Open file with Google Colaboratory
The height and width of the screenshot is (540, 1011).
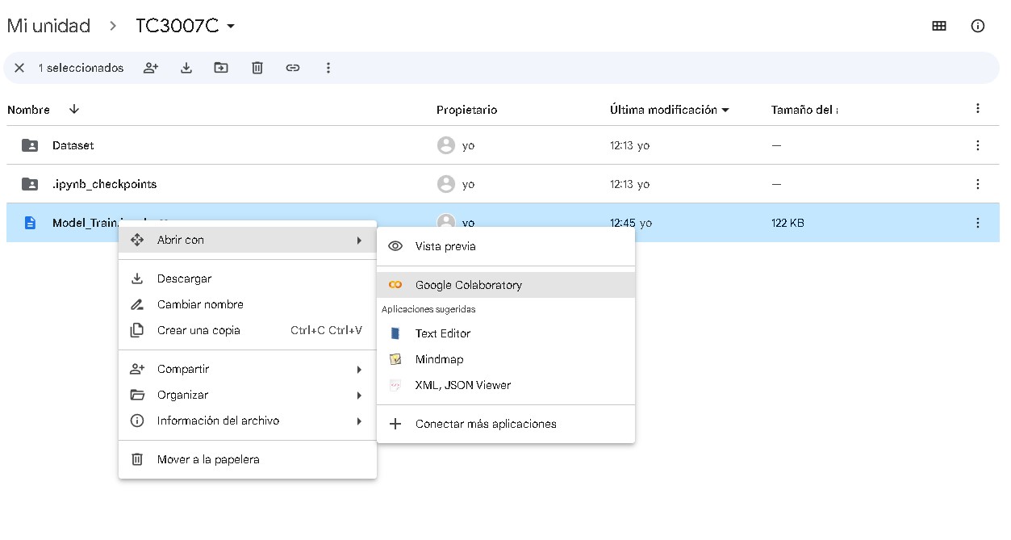pos(468,285)
